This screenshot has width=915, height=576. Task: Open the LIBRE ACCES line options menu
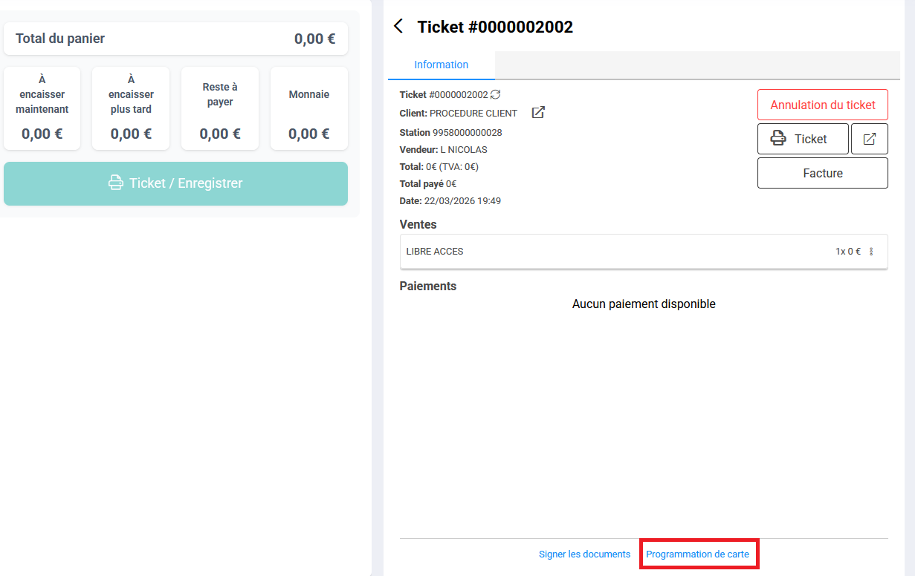(871, 252)
